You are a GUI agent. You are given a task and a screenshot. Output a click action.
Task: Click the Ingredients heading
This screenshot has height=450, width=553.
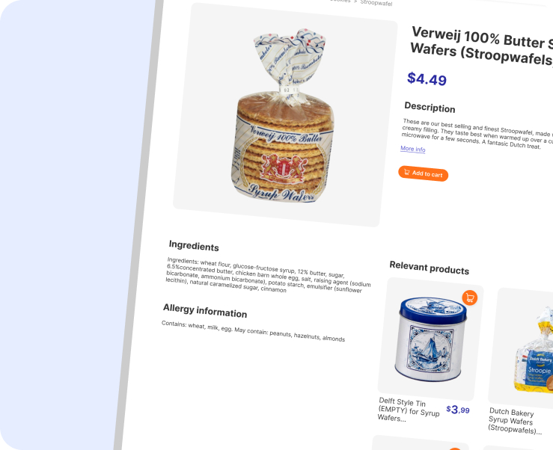pos(194,246)
